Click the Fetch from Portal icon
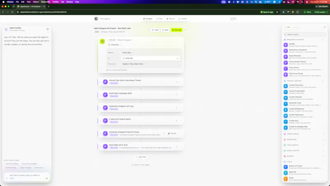330x186 pixels. [x=285, y=74]
